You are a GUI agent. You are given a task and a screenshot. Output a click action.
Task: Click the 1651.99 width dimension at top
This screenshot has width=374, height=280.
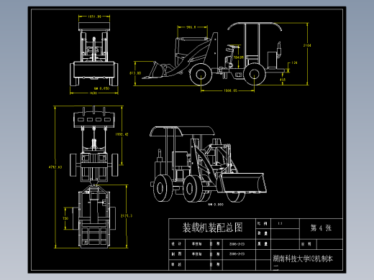point(94,17)
